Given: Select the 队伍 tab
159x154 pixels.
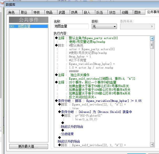Looking at the screenshot, I should 101,12.
